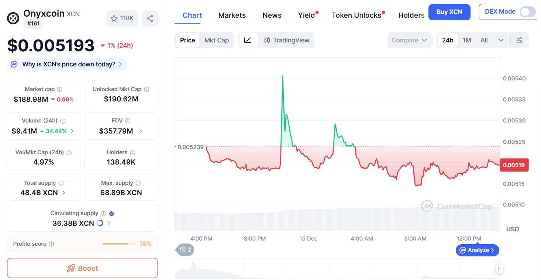541x280 pixels.
Task: Click the Boost button
Action: [82, 268]
